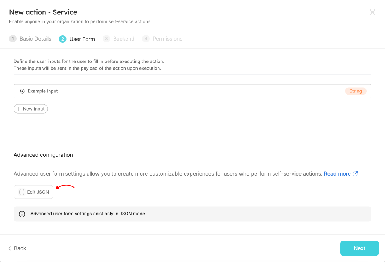Click the Example input row icon
Viewport: 385px width, 262px height.
23,91
